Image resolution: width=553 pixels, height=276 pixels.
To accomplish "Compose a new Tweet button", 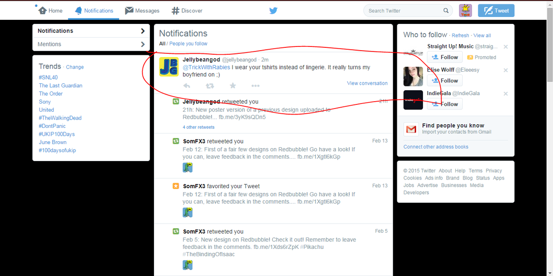I will [496, 11].
